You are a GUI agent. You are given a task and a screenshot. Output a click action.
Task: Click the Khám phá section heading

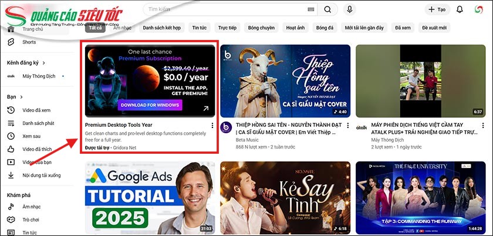19,195
